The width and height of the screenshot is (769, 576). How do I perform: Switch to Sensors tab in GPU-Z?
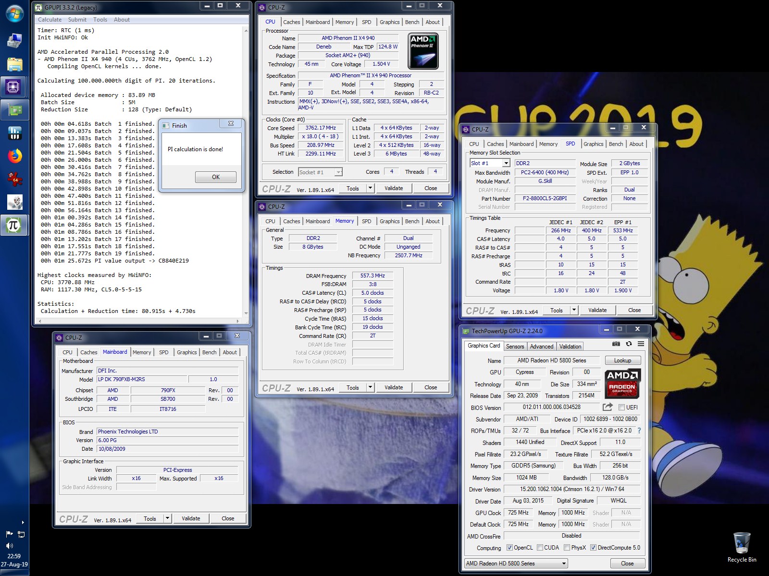coord(515,347)
